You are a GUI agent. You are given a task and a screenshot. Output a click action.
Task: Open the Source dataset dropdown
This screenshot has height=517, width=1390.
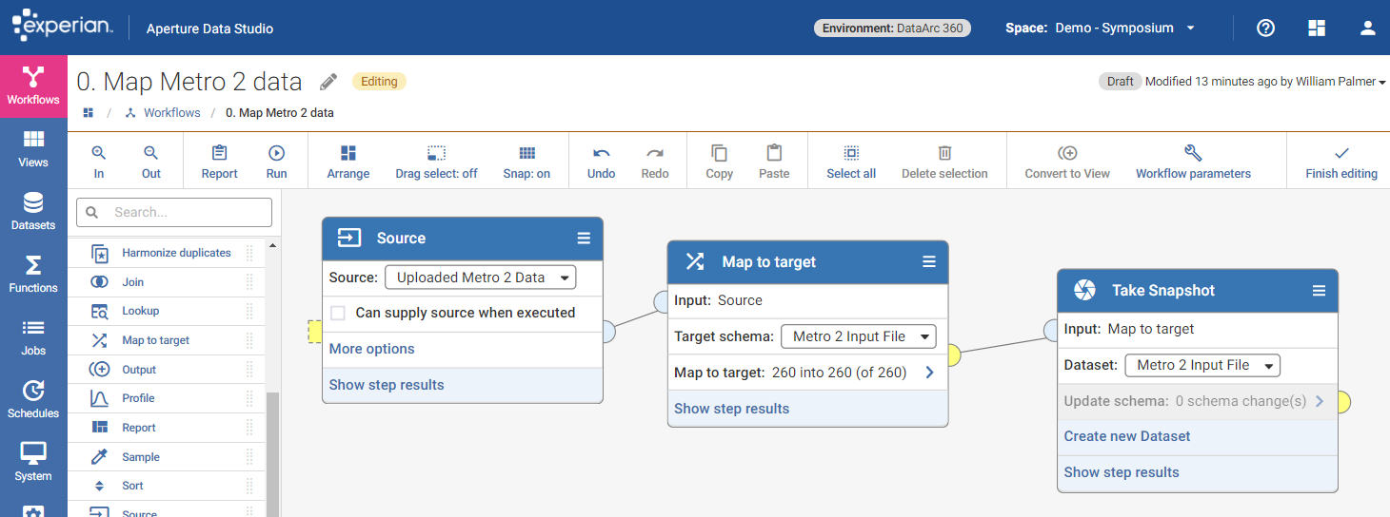pos(481,278)
